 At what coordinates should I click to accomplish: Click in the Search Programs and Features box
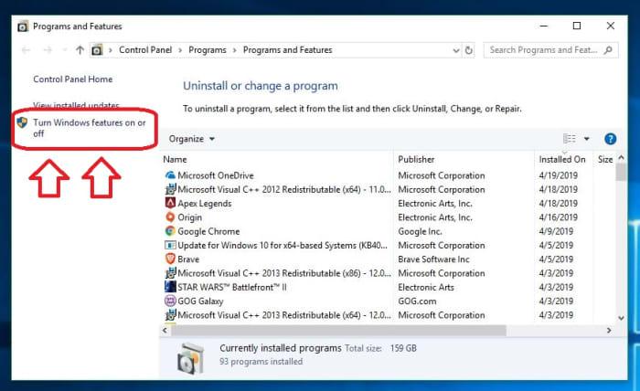click(x=550, y=50)
